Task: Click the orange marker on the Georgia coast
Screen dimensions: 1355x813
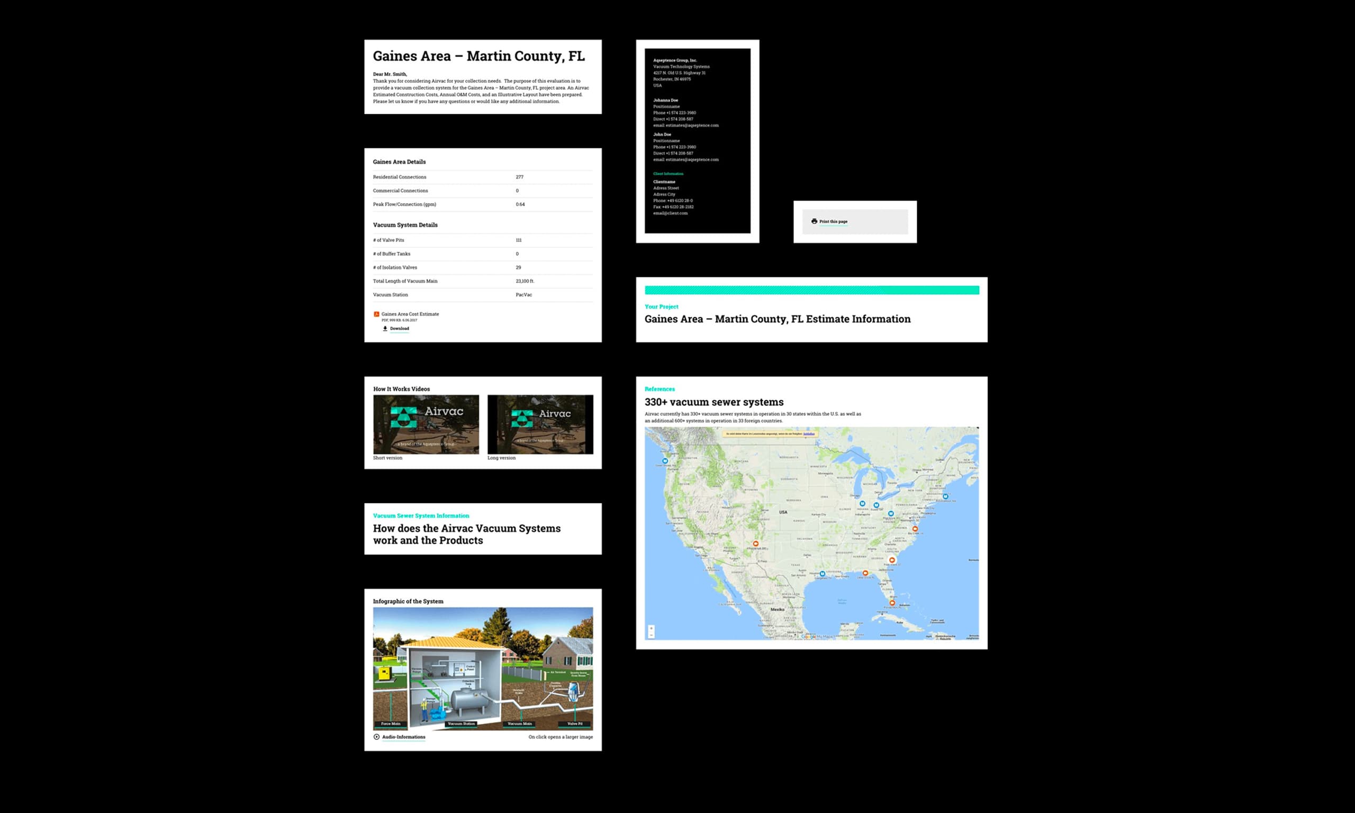Action: tap(892, 560)
